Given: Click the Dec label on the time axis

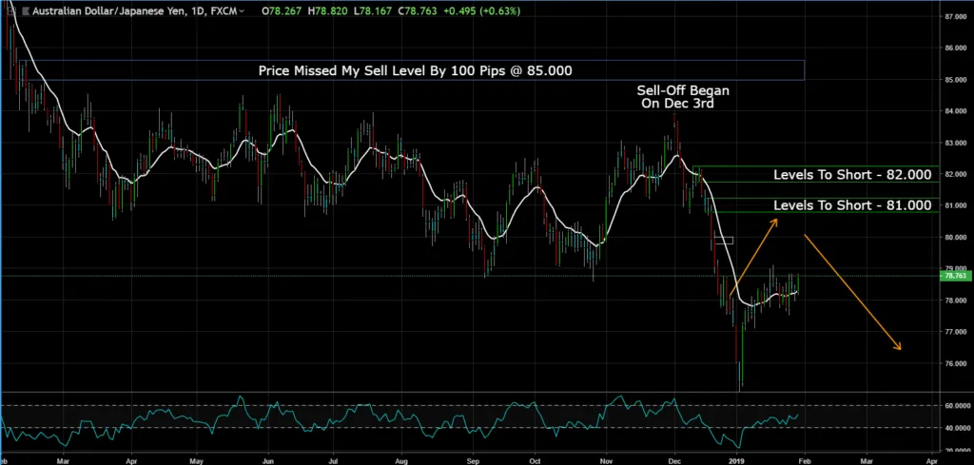Looking at the screenshot, I should pyautogui.click(x=674, y=457).
